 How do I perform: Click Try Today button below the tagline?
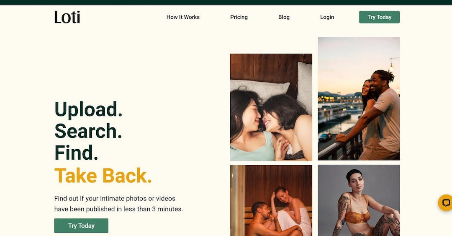81,226
